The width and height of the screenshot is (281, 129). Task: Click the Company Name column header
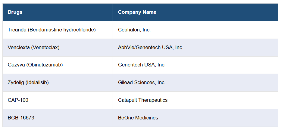point(137,12)
